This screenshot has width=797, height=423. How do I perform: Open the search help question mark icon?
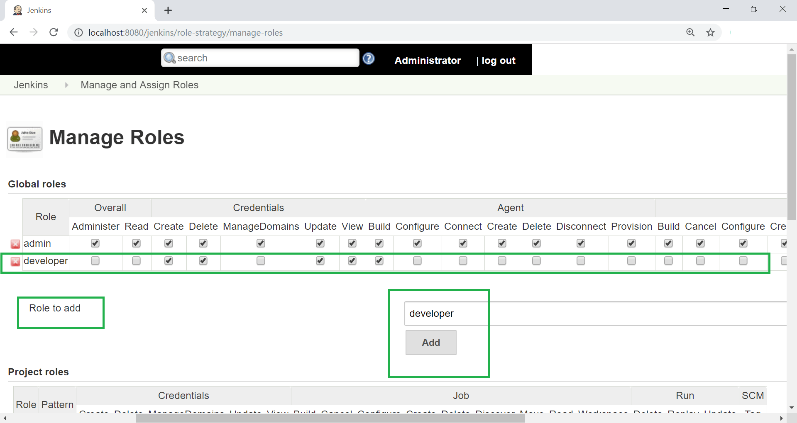tap(369, 58)
